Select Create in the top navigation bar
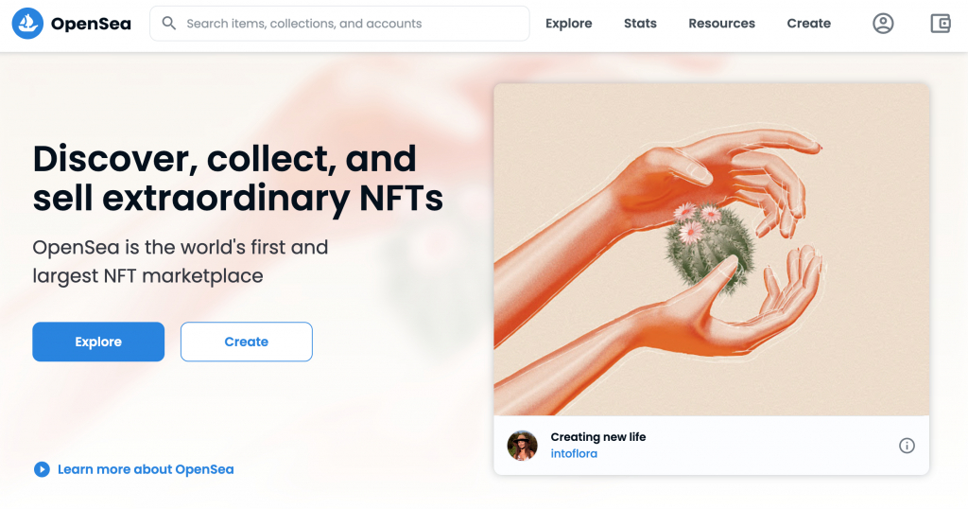Screen dimensions: 968x509 point(808,24)
